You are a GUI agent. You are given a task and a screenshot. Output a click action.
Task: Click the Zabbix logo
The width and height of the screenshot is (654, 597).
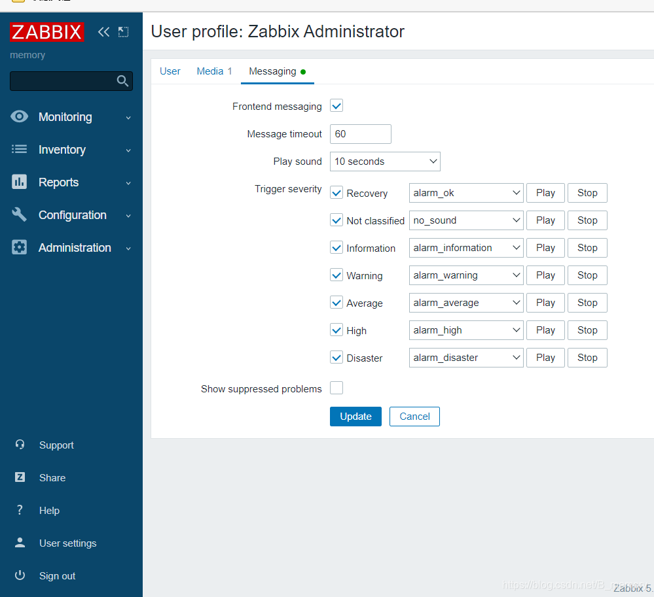[x=46, y=32]
